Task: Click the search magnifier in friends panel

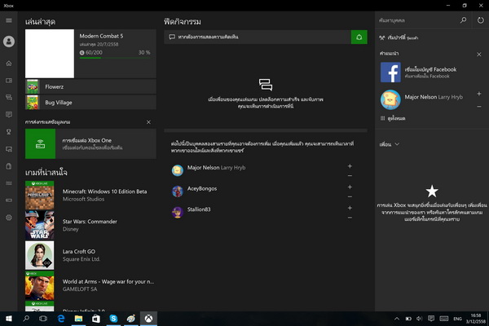Action: pyautogui.click(x=464, y=18)
